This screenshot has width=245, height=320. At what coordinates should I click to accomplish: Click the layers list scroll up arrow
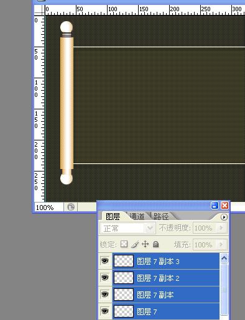[x=224, y=258]
